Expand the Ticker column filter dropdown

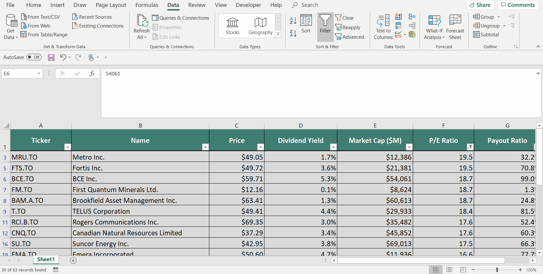pos(68,147)
